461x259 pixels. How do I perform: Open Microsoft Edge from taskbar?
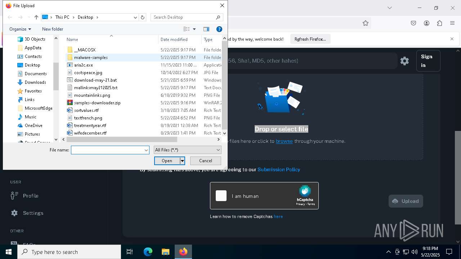(x=148, y=252)
